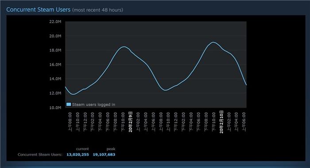
Task: Click the "Concurrent Steam Users" heading
Action: pyautogui.click(x=39, y=10)
